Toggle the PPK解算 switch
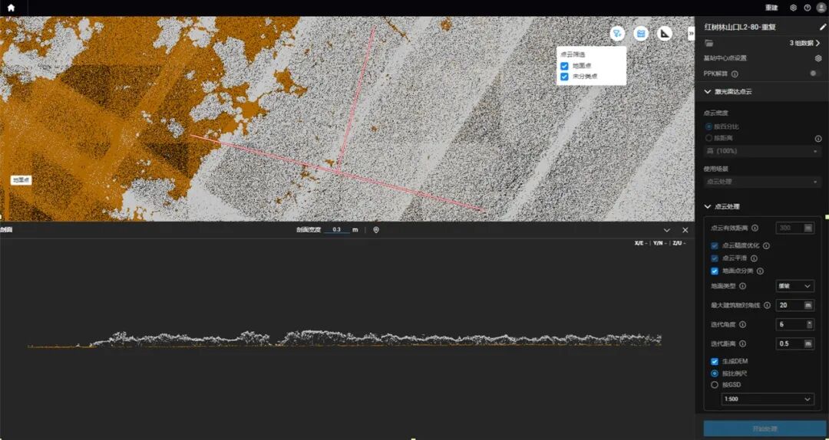Viewport: 829px width, 440px height. [x=814, y=74]
